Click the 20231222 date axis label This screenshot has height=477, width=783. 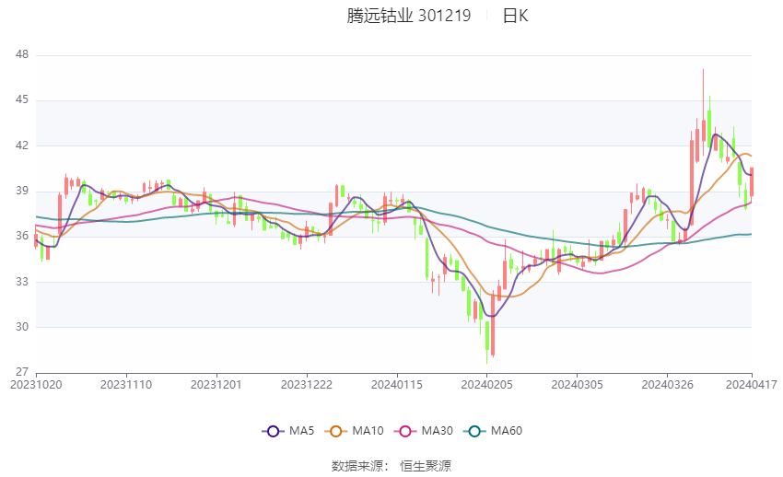(x=307, y=385)
